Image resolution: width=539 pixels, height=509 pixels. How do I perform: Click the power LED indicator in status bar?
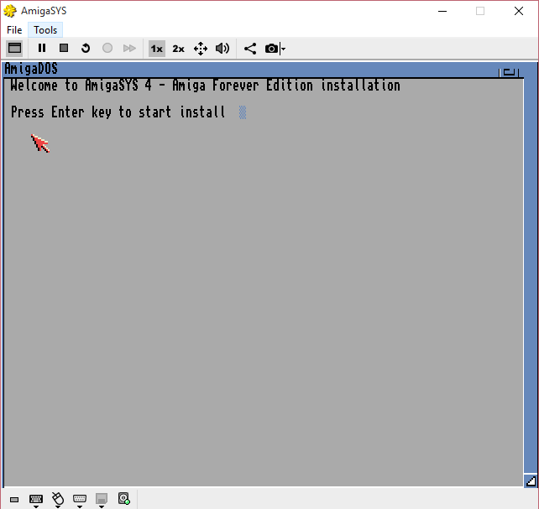pyautogui.click(x=14, y=500)
